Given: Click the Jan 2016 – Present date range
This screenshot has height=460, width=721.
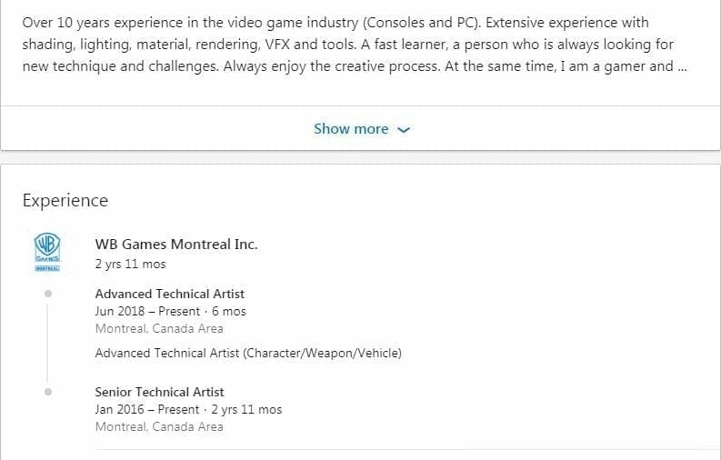Looking at the screenshot, I should click(149, 409).
